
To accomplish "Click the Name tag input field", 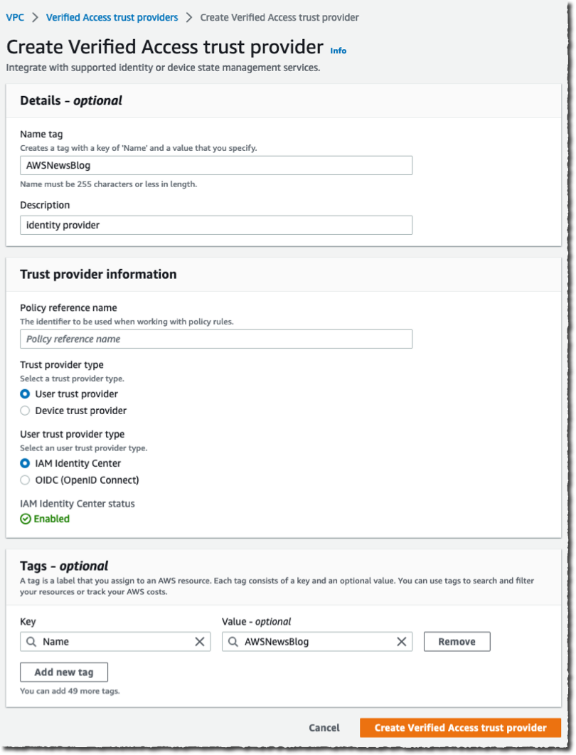I will tap(216, 165).
